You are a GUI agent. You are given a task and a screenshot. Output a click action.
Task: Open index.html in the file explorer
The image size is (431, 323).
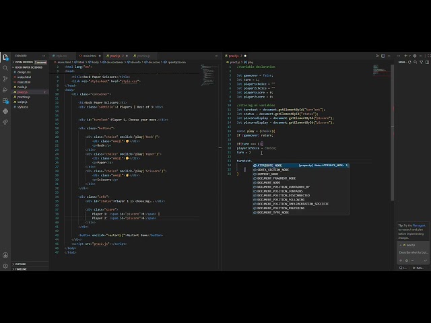coord(30,77)
